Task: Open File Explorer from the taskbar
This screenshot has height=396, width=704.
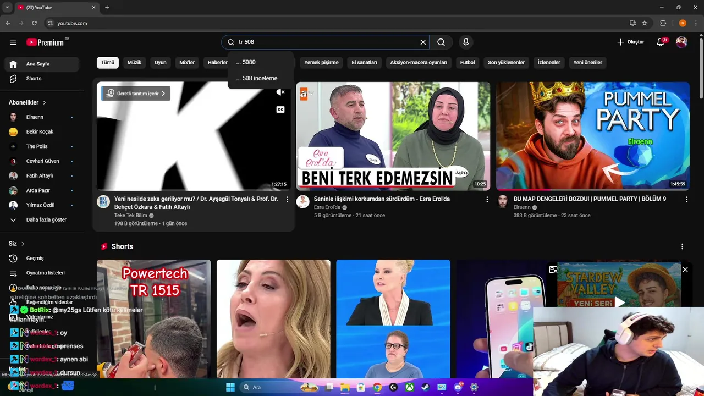Action: point(345,387)
